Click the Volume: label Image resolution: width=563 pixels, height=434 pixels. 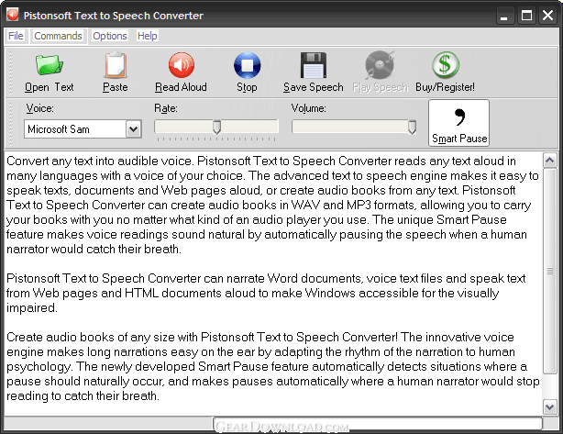pos(309,108)
